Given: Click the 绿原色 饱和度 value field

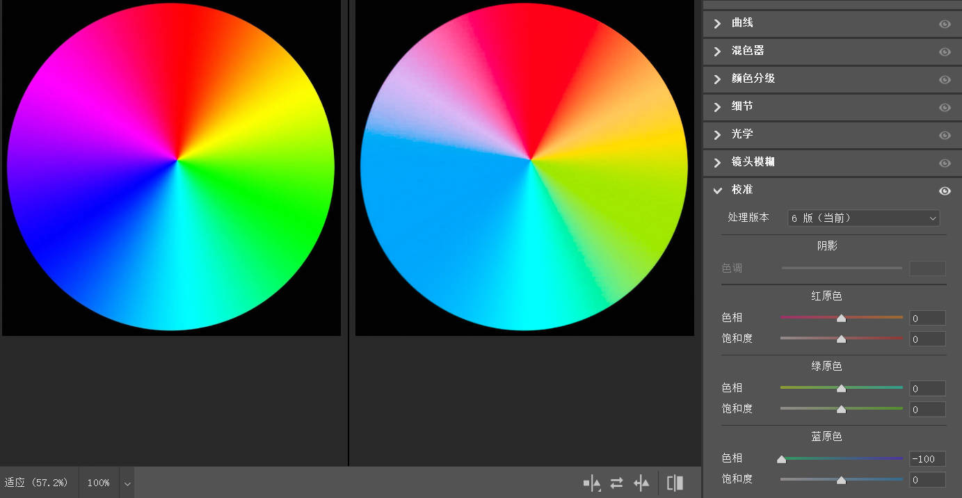Looking at the screenshot, I should [927, 410].
